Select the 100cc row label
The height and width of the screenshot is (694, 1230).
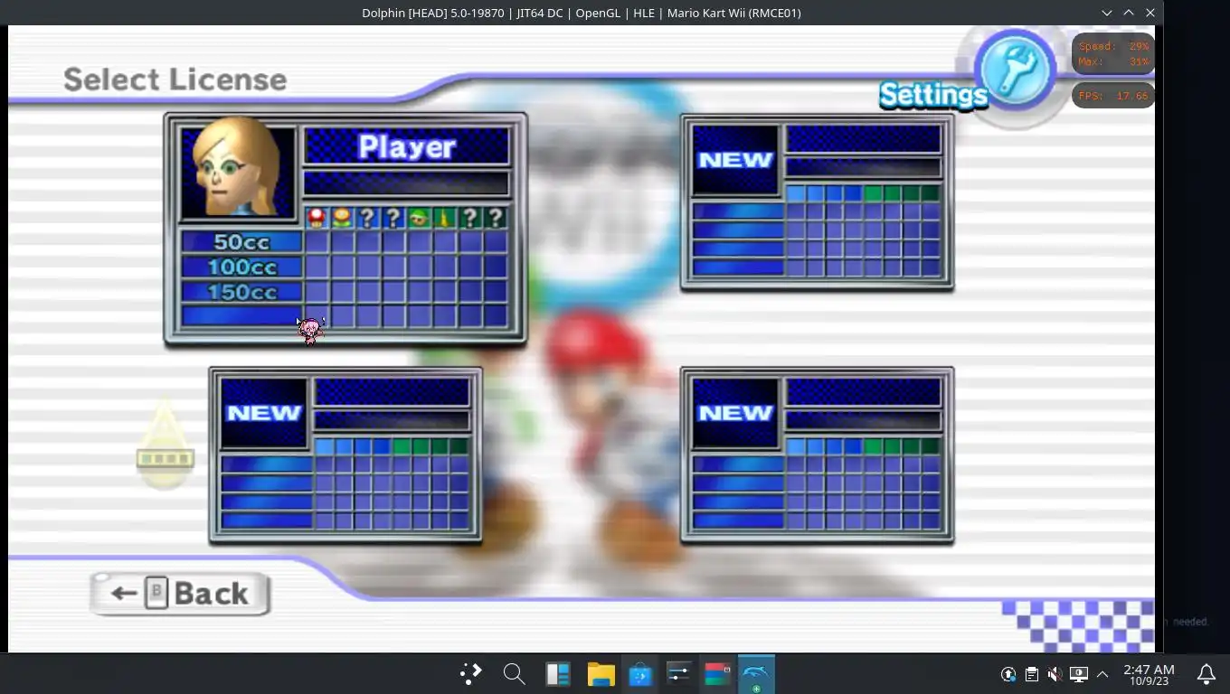241,267
